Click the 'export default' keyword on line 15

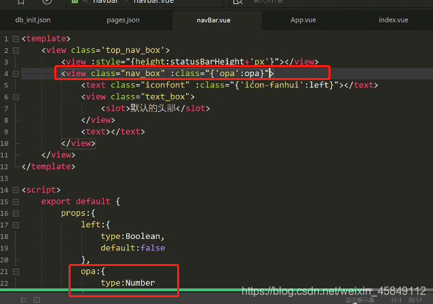click(75, 202)
